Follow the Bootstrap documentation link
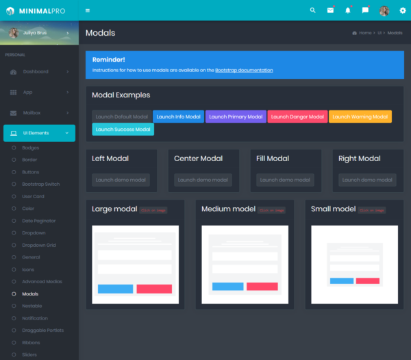The height and width of the screenshot is (360, 411). pos(244,71)
